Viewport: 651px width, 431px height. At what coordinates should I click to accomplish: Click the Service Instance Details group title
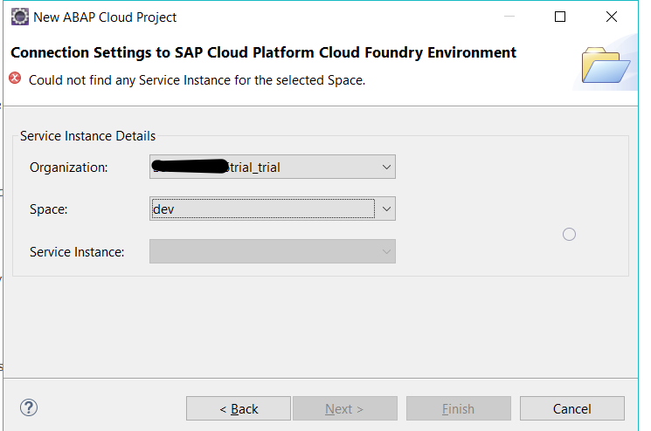pyautogui.click(x=87, y=136)
